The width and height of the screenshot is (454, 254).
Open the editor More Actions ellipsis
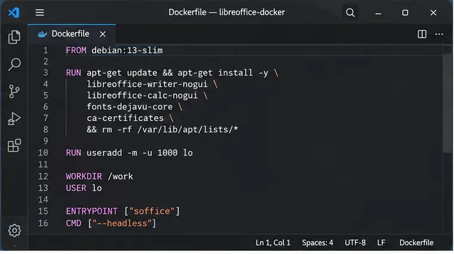pyautogui.click(x=439, y=34)
